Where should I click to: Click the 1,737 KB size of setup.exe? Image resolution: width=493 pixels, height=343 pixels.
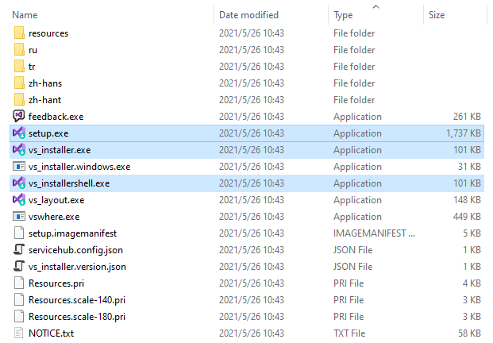click(464, 133)
